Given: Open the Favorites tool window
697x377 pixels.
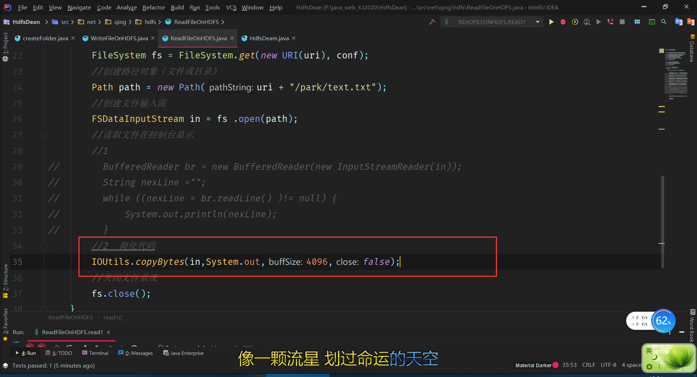Looking at the screenshot, I should click(x=5, y=325).
